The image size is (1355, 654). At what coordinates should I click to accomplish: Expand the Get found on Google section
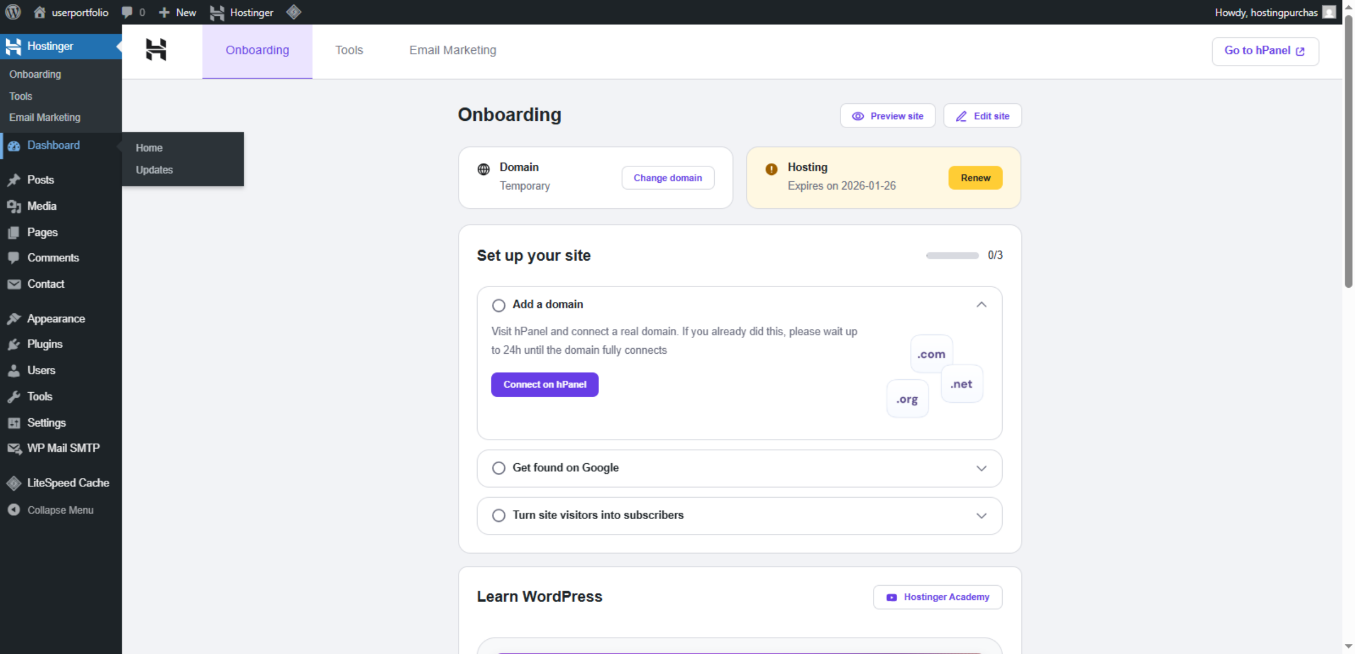pos(982,468)
